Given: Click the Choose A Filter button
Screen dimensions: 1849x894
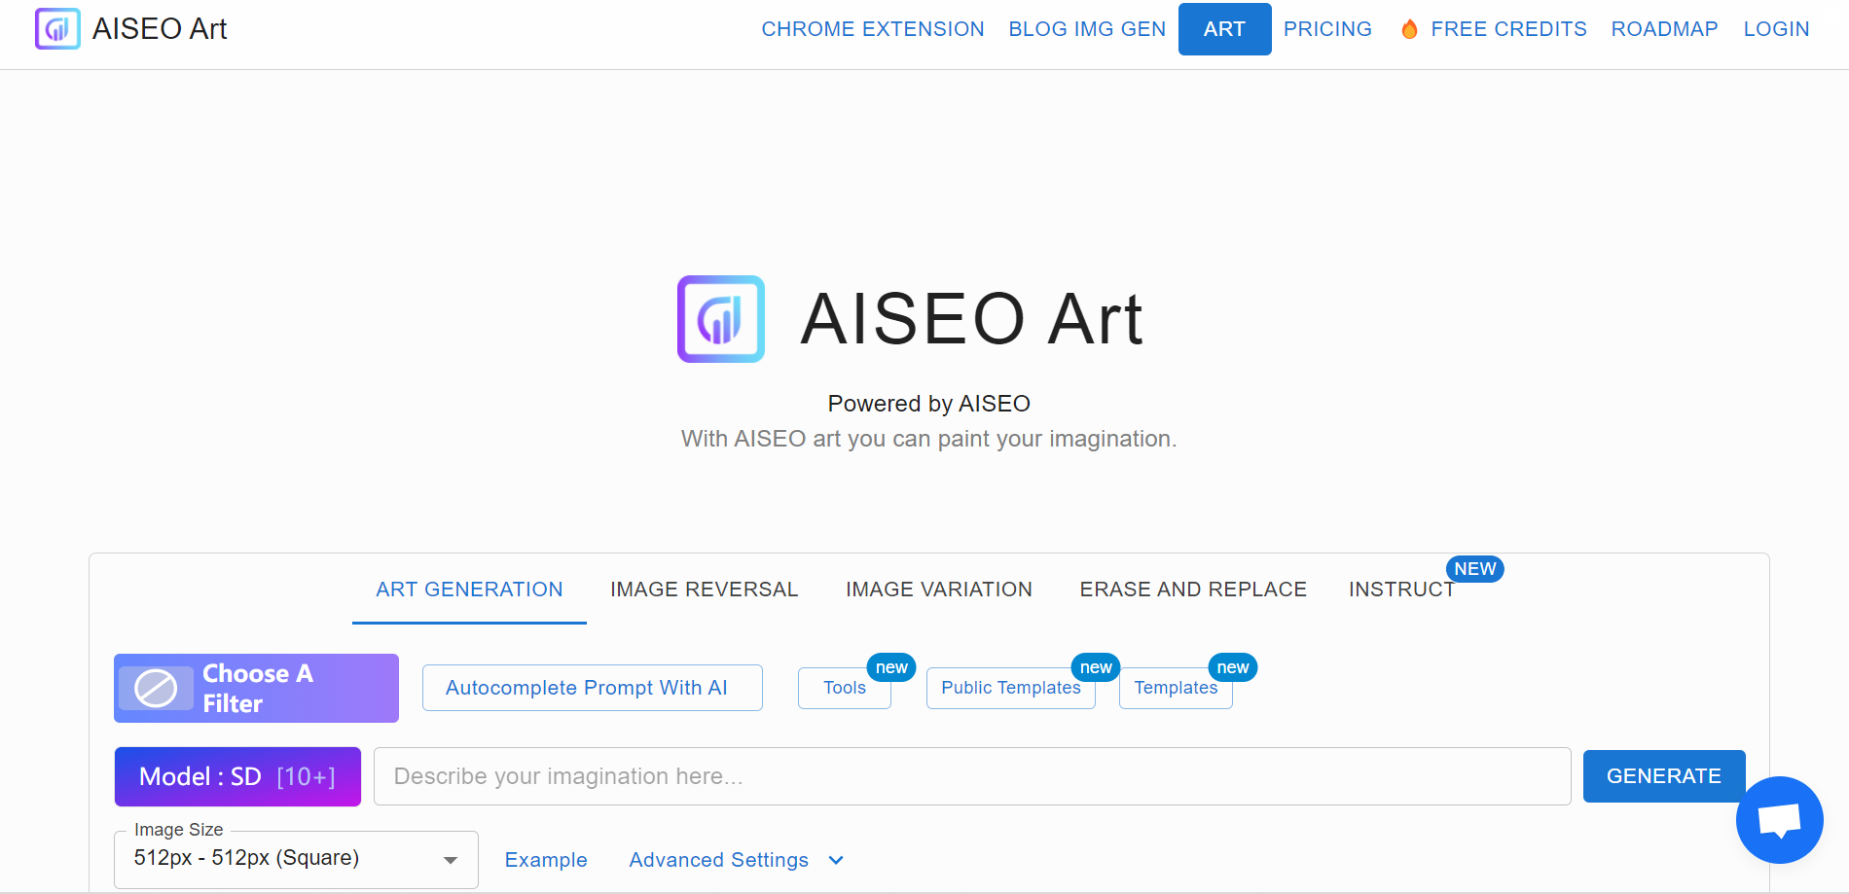Looking at the screenshot, I should pyautogui.click(x=256, y=689).
